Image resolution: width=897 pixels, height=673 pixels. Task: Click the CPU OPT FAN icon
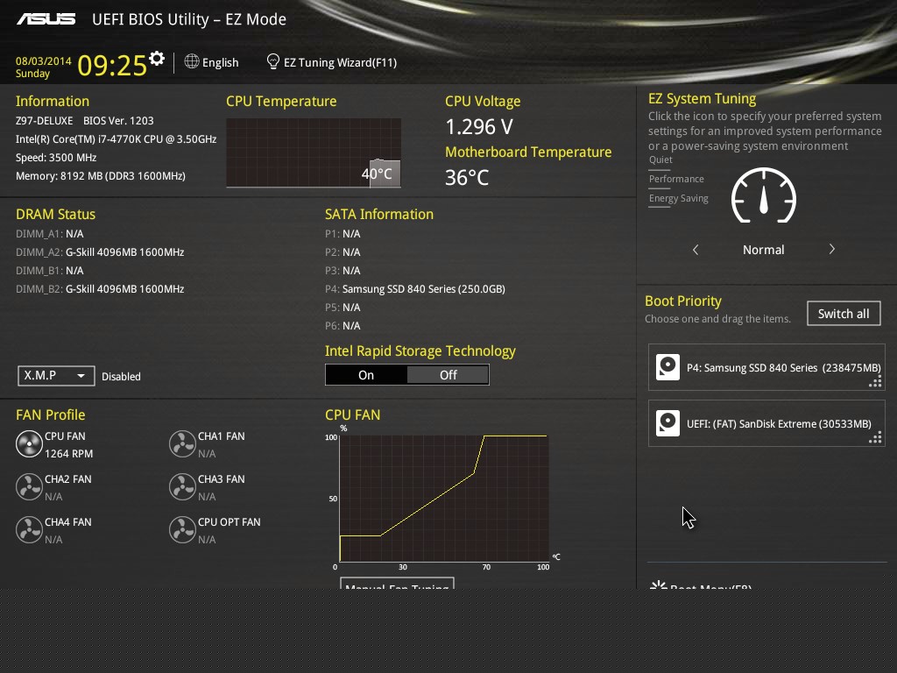[x=182, y=530]
